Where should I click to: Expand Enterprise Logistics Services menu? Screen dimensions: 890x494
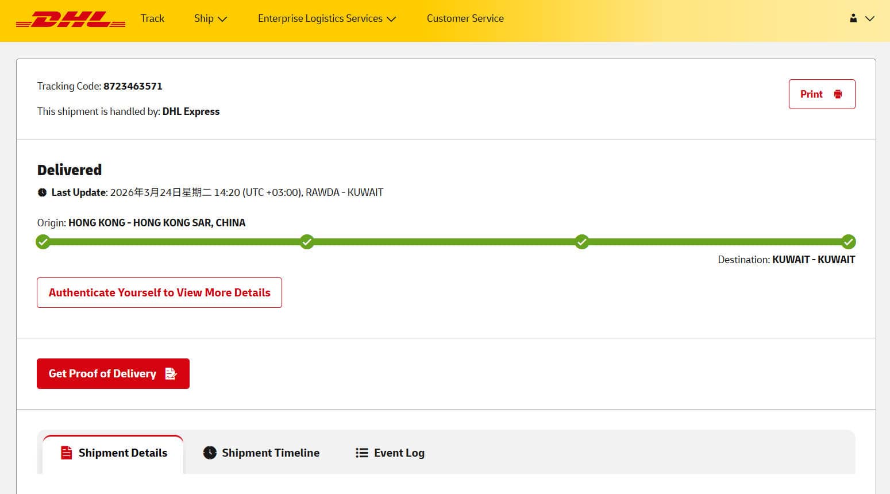pos(326,18)
